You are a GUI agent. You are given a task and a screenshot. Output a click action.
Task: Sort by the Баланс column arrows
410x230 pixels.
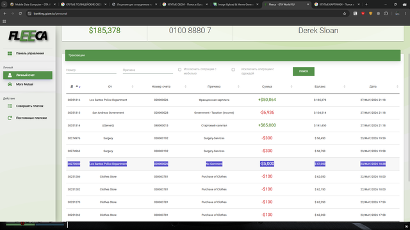click(x=345, y=87)
